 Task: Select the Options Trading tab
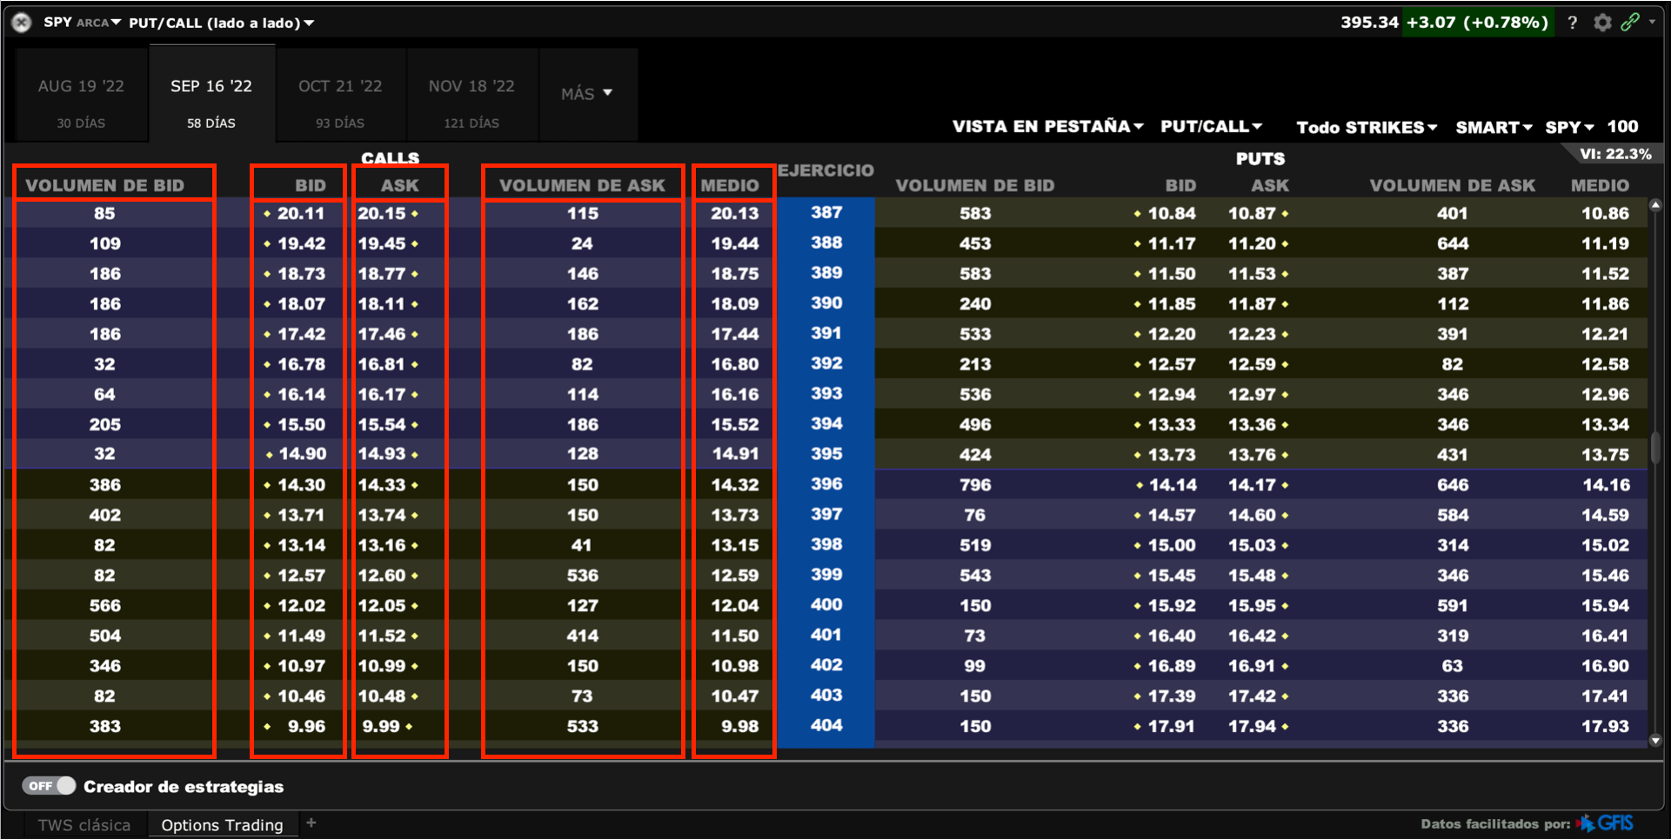coord(222,824)
